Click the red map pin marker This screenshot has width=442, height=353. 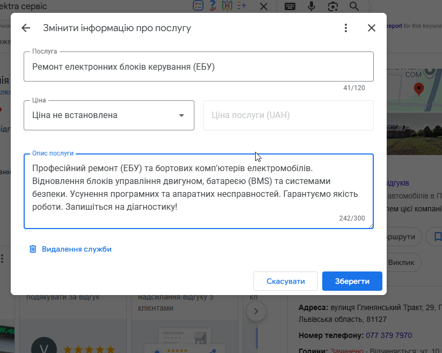point(419,89)
